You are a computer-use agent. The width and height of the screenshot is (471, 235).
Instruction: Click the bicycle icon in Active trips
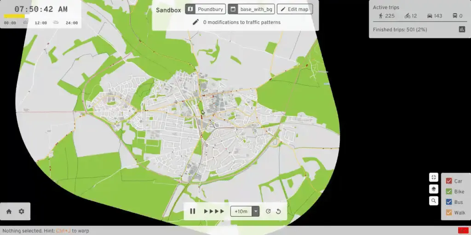[x=408, y=16]
